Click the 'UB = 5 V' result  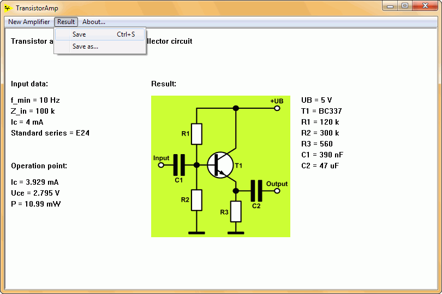pyautogui.click(x=316, y=100)
